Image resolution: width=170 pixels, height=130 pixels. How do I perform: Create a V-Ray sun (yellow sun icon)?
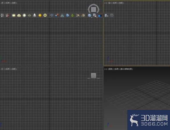click(40, 15)
